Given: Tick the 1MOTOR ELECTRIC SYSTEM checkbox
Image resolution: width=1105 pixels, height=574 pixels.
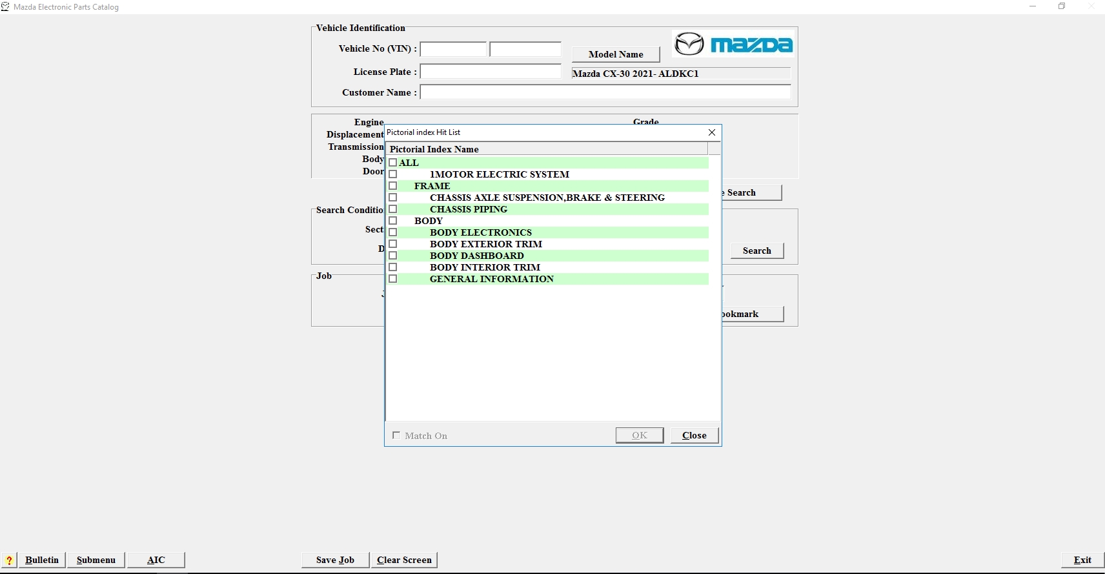Looking at the screenshot, I should (393, 174).
